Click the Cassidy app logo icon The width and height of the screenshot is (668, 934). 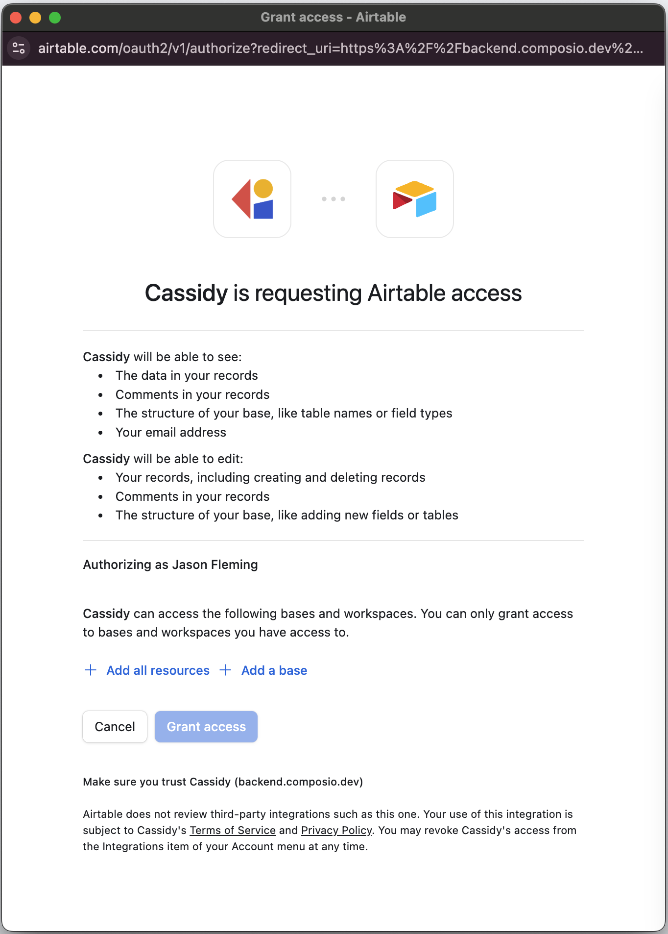click(x=252, y=199)
